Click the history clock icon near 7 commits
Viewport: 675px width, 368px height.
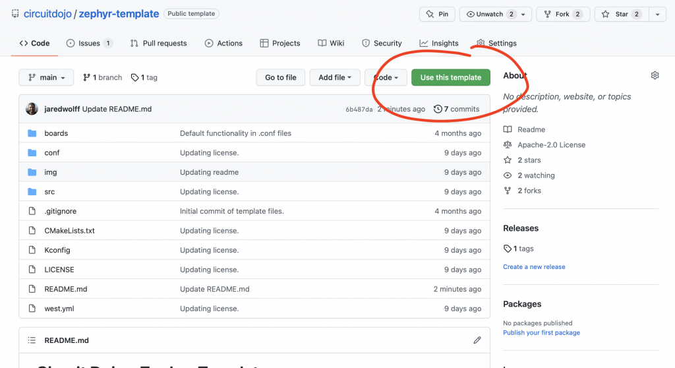pyautogui.click(x=438, y=109)
